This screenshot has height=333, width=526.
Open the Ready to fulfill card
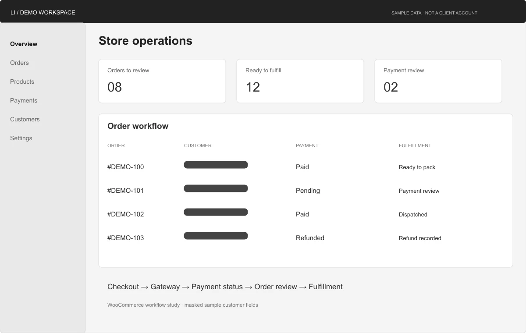[300, 81]
